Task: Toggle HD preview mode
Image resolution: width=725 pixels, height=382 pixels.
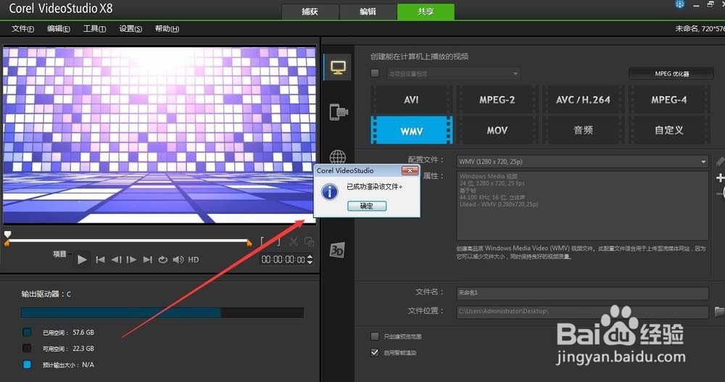Action: 194,259
